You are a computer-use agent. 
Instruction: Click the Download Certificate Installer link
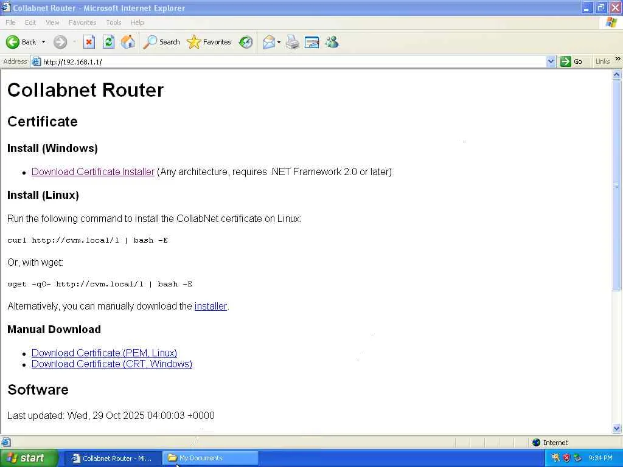point(93,171)
